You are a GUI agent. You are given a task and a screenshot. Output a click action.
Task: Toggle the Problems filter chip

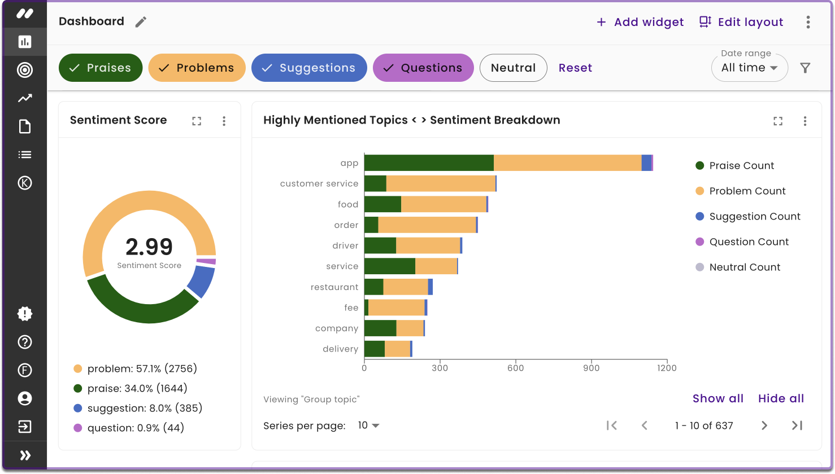pos(197,68)
